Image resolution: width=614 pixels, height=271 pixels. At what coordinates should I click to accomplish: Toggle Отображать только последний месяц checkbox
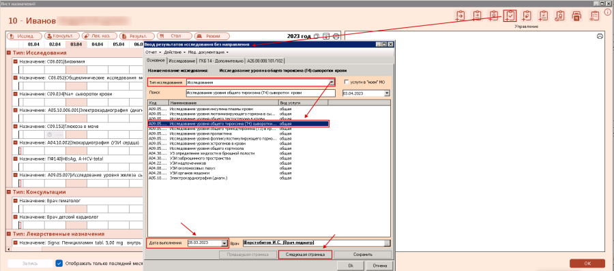click(x=59, y=264)
